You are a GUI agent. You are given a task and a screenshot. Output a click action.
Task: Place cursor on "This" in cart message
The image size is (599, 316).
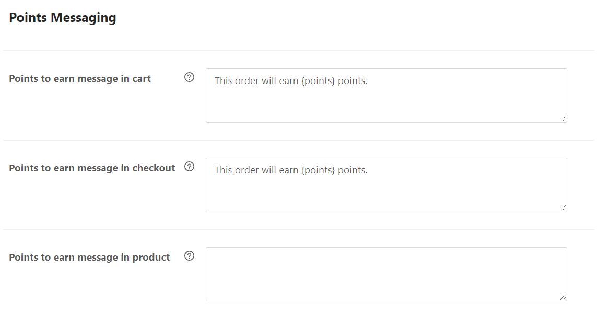(223, 81)
